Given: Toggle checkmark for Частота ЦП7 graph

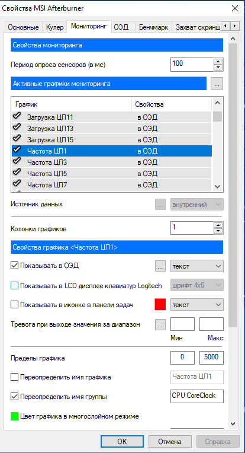Looking at the screenshot, I should coord(17,184).
